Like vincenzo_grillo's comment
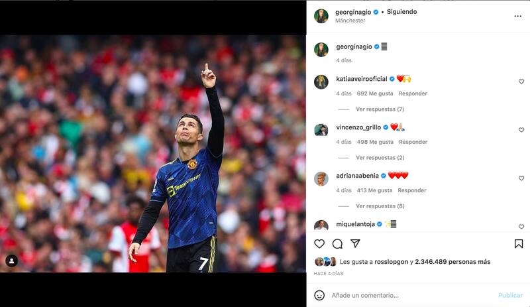This screenshot has height=307, width=530. click(521, 130)
